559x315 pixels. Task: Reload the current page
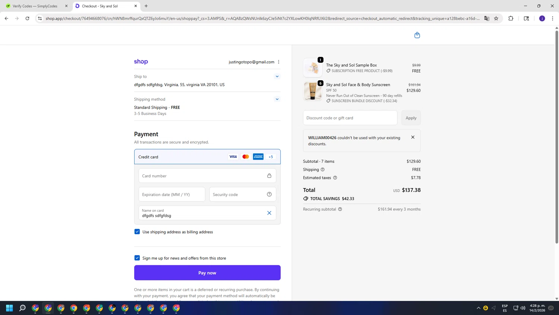click(27, 18)
